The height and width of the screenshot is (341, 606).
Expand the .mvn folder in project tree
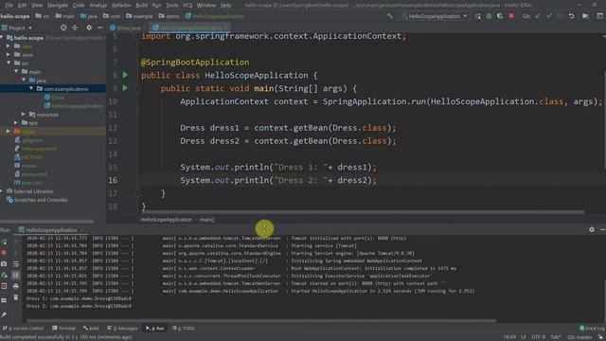[9, 55]
